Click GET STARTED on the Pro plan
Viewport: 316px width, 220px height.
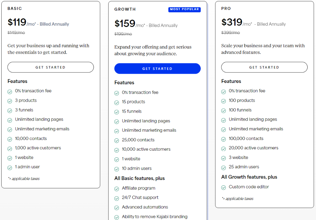pos(264,67)
